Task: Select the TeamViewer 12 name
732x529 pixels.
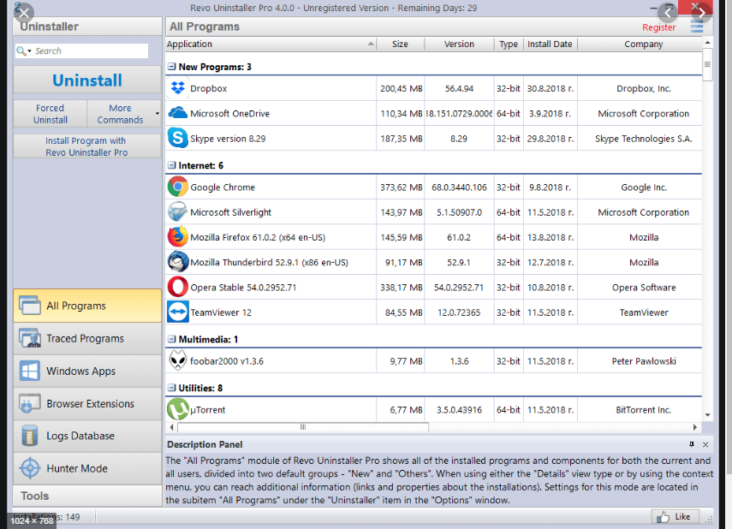Action: click(x=221, y=312)
